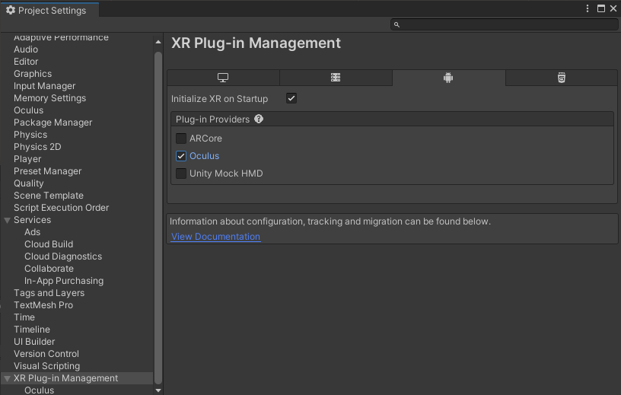Click the ARCore provider label
This screenshot has width=621, height=395.
[205, 139]
